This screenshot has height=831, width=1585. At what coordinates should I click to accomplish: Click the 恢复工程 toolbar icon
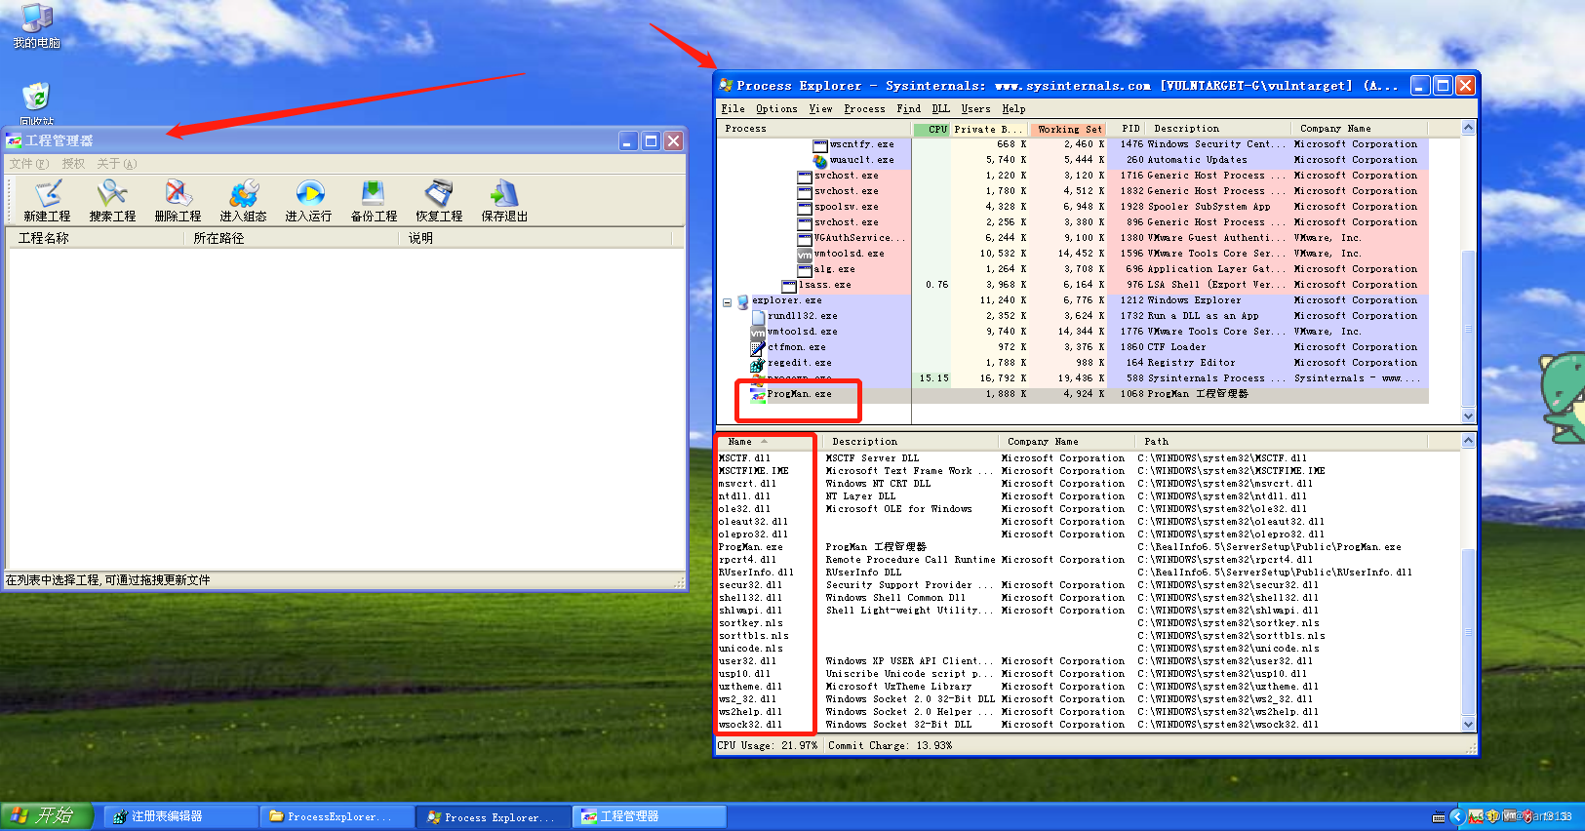click(x=439, y=201)
